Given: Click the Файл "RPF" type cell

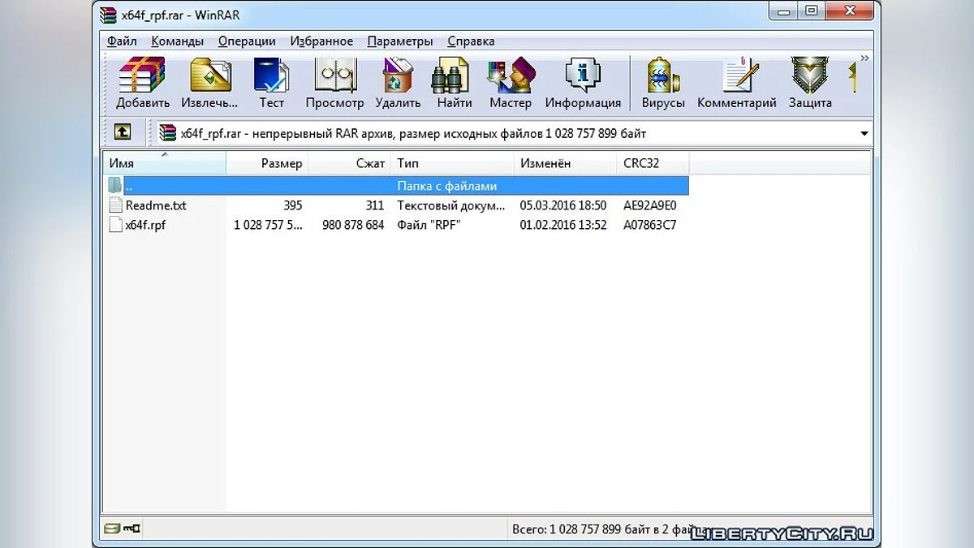Looking at the screenshot, I should pyautogui.click(x=429, y=225).
